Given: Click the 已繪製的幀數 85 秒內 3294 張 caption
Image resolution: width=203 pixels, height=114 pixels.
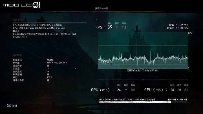Looking at the screenshot, I should click(143, 70).
